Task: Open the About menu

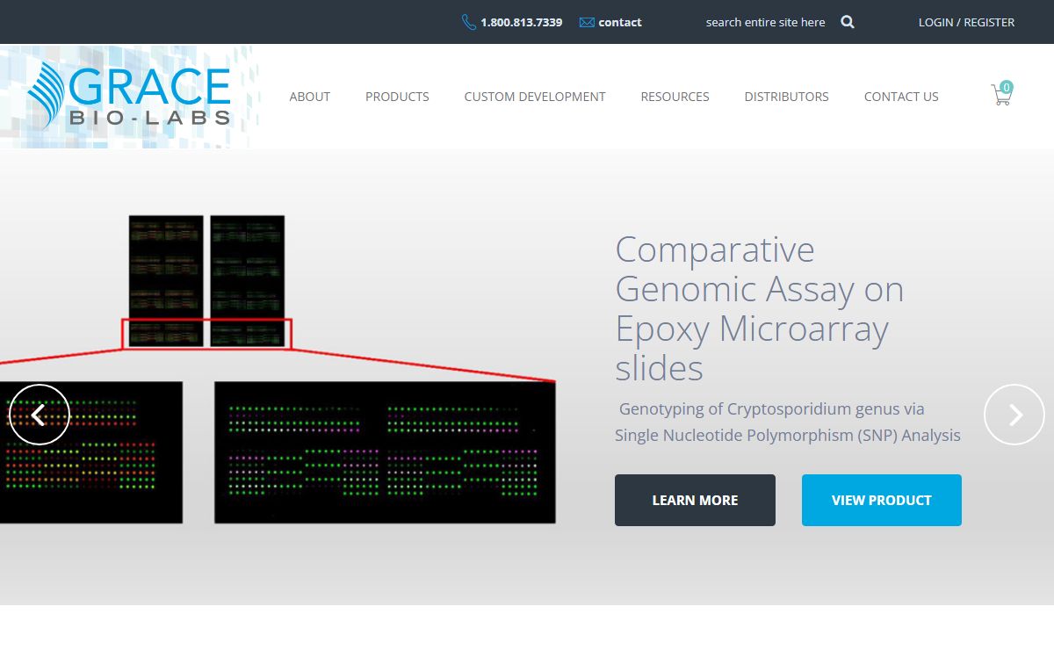Action: (x=310, y=97)
